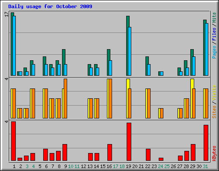Click the day 24 red KBytes bar
Viewport: 219px width, 171px height.
pyautogui.click(x=161, y=159)
